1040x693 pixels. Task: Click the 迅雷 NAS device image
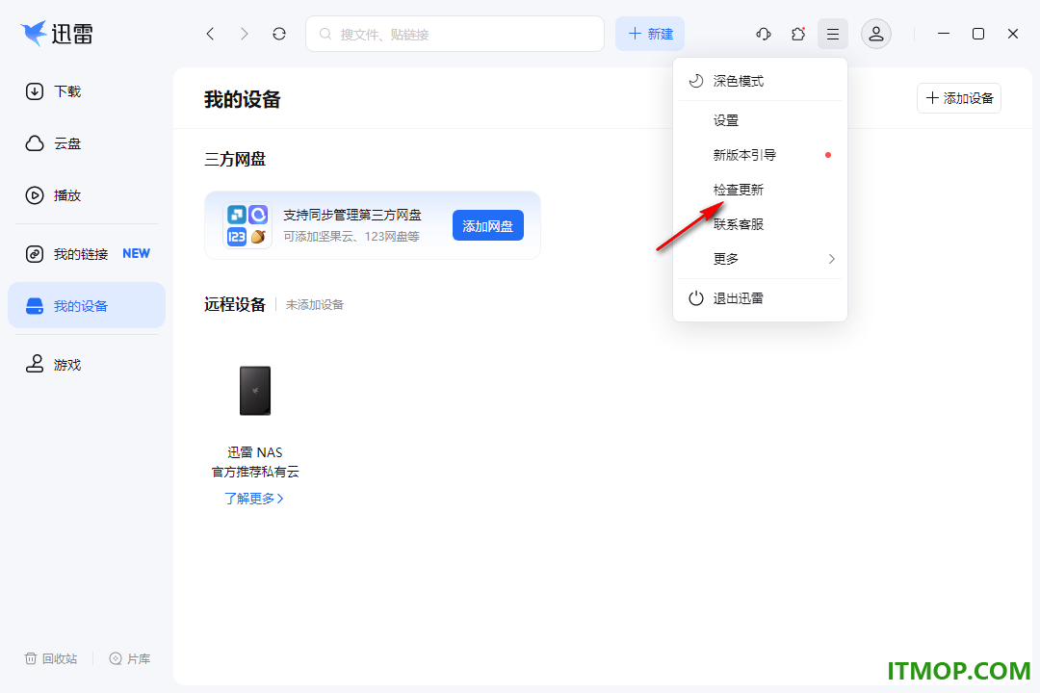pos(255,391)
